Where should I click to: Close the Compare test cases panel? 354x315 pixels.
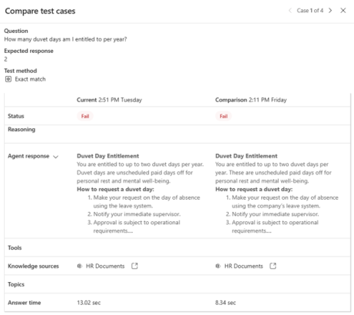click(343, 11)
